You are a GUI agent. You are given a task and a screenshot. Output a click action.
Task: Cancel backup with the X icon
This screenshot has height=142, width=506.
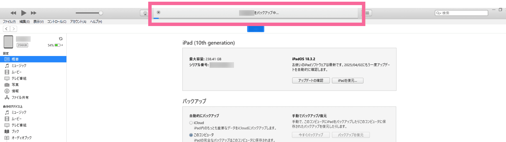[158, 12]
